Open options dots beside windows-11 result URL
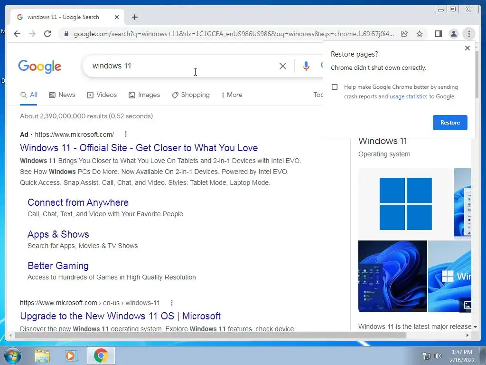 click(172, 303)
